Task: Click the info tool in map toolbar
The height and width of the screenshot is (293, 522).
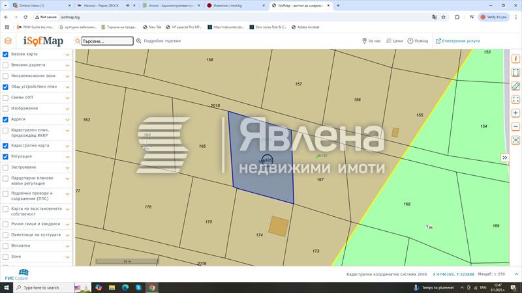Action: coord(515,59)
